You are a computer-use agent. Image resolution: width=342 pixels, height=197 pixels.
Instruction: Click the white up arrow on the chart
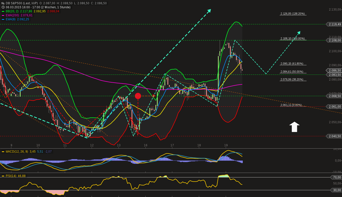(294, 127)
